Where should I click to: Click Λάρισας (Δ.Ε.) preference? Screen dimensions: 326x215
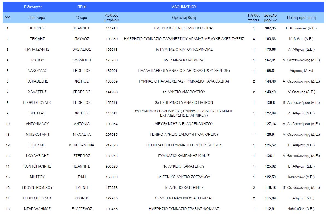[x=301, y=71]
